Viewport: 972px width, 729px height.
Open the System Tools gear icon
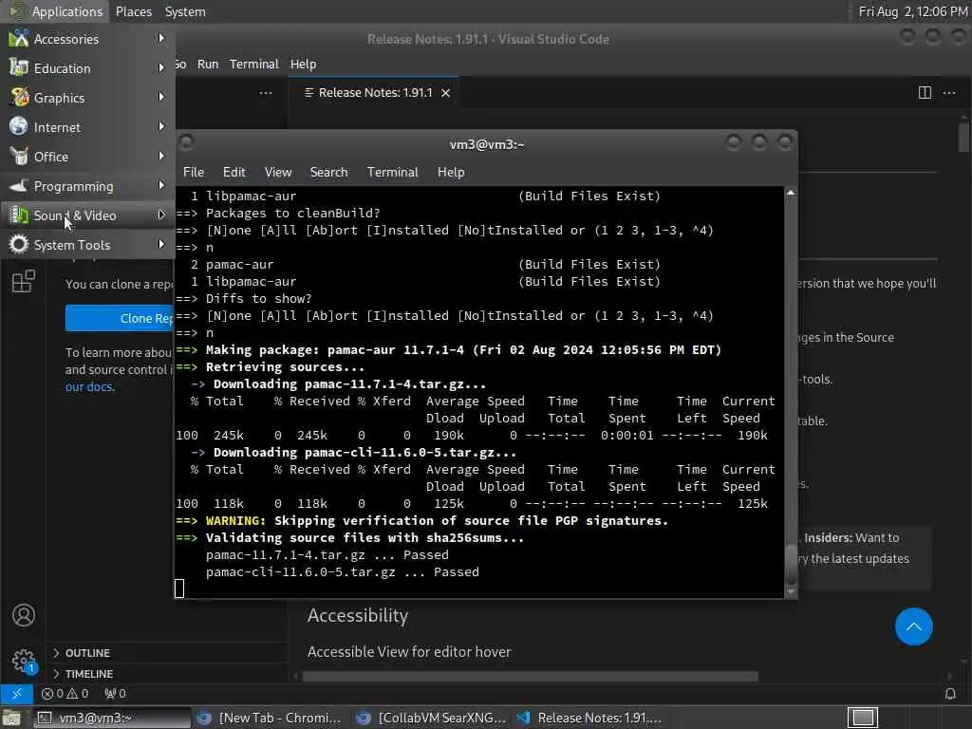click(x=19, y=245)
